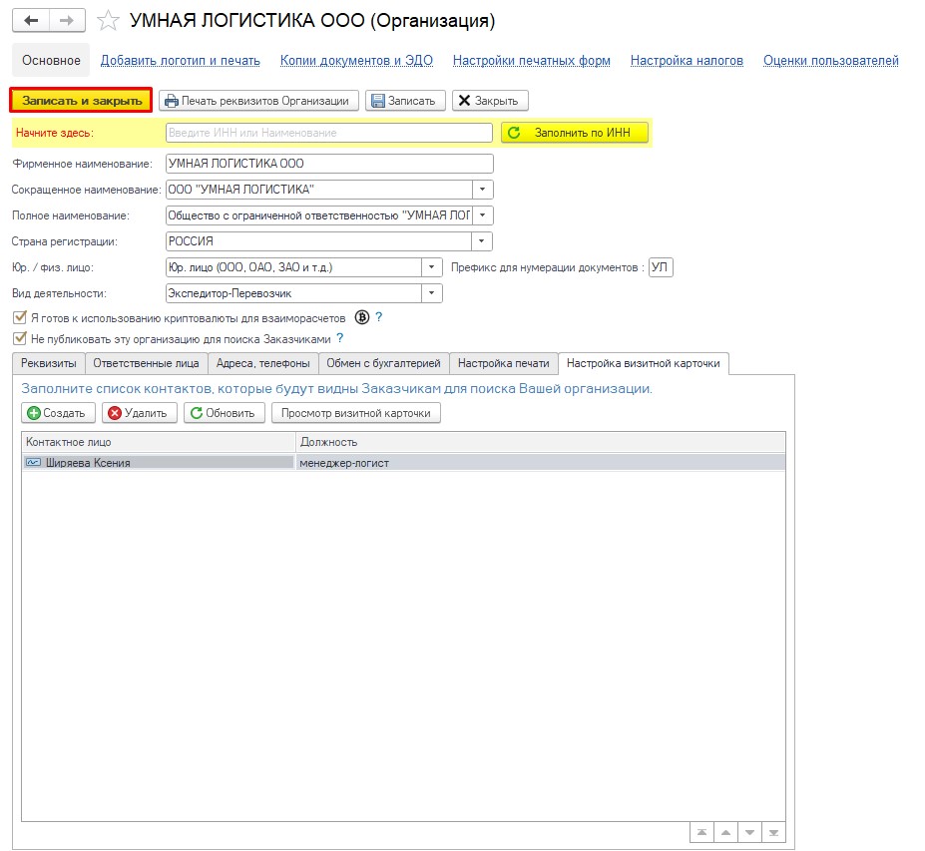Move contact down one row
The height and width of the screenshot is (851, 925).
tap(749, 833)
